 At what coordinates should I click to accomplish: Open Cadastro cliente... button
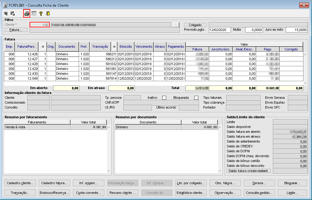click(x=21, y=183)
